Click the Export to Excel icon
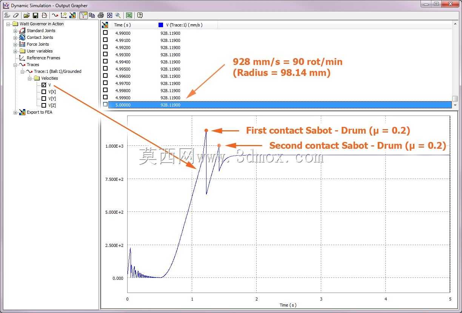Image resolution: width=462 pixels, height=313 pixels. (129, 15)
